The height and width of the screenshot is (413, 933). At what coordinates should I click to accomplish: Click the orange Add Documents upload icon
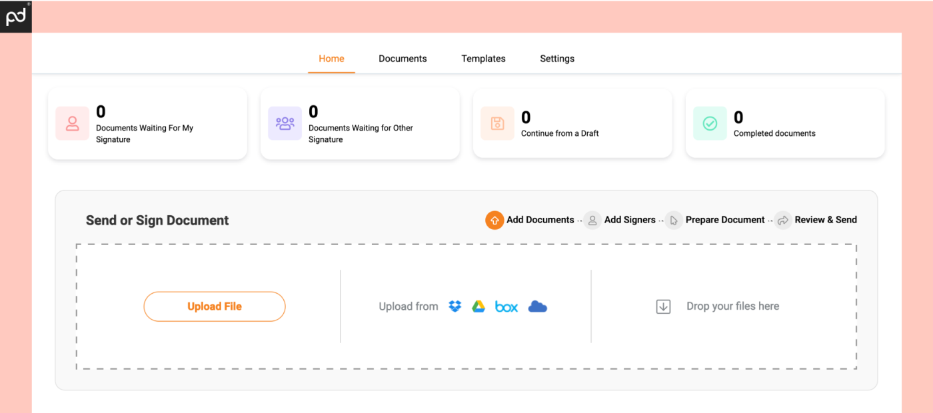pyautogui.click(x=494, y=220)
